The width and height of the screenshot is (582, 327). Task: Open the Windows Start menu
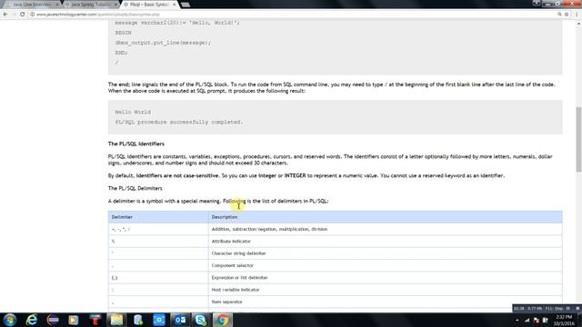10,320
